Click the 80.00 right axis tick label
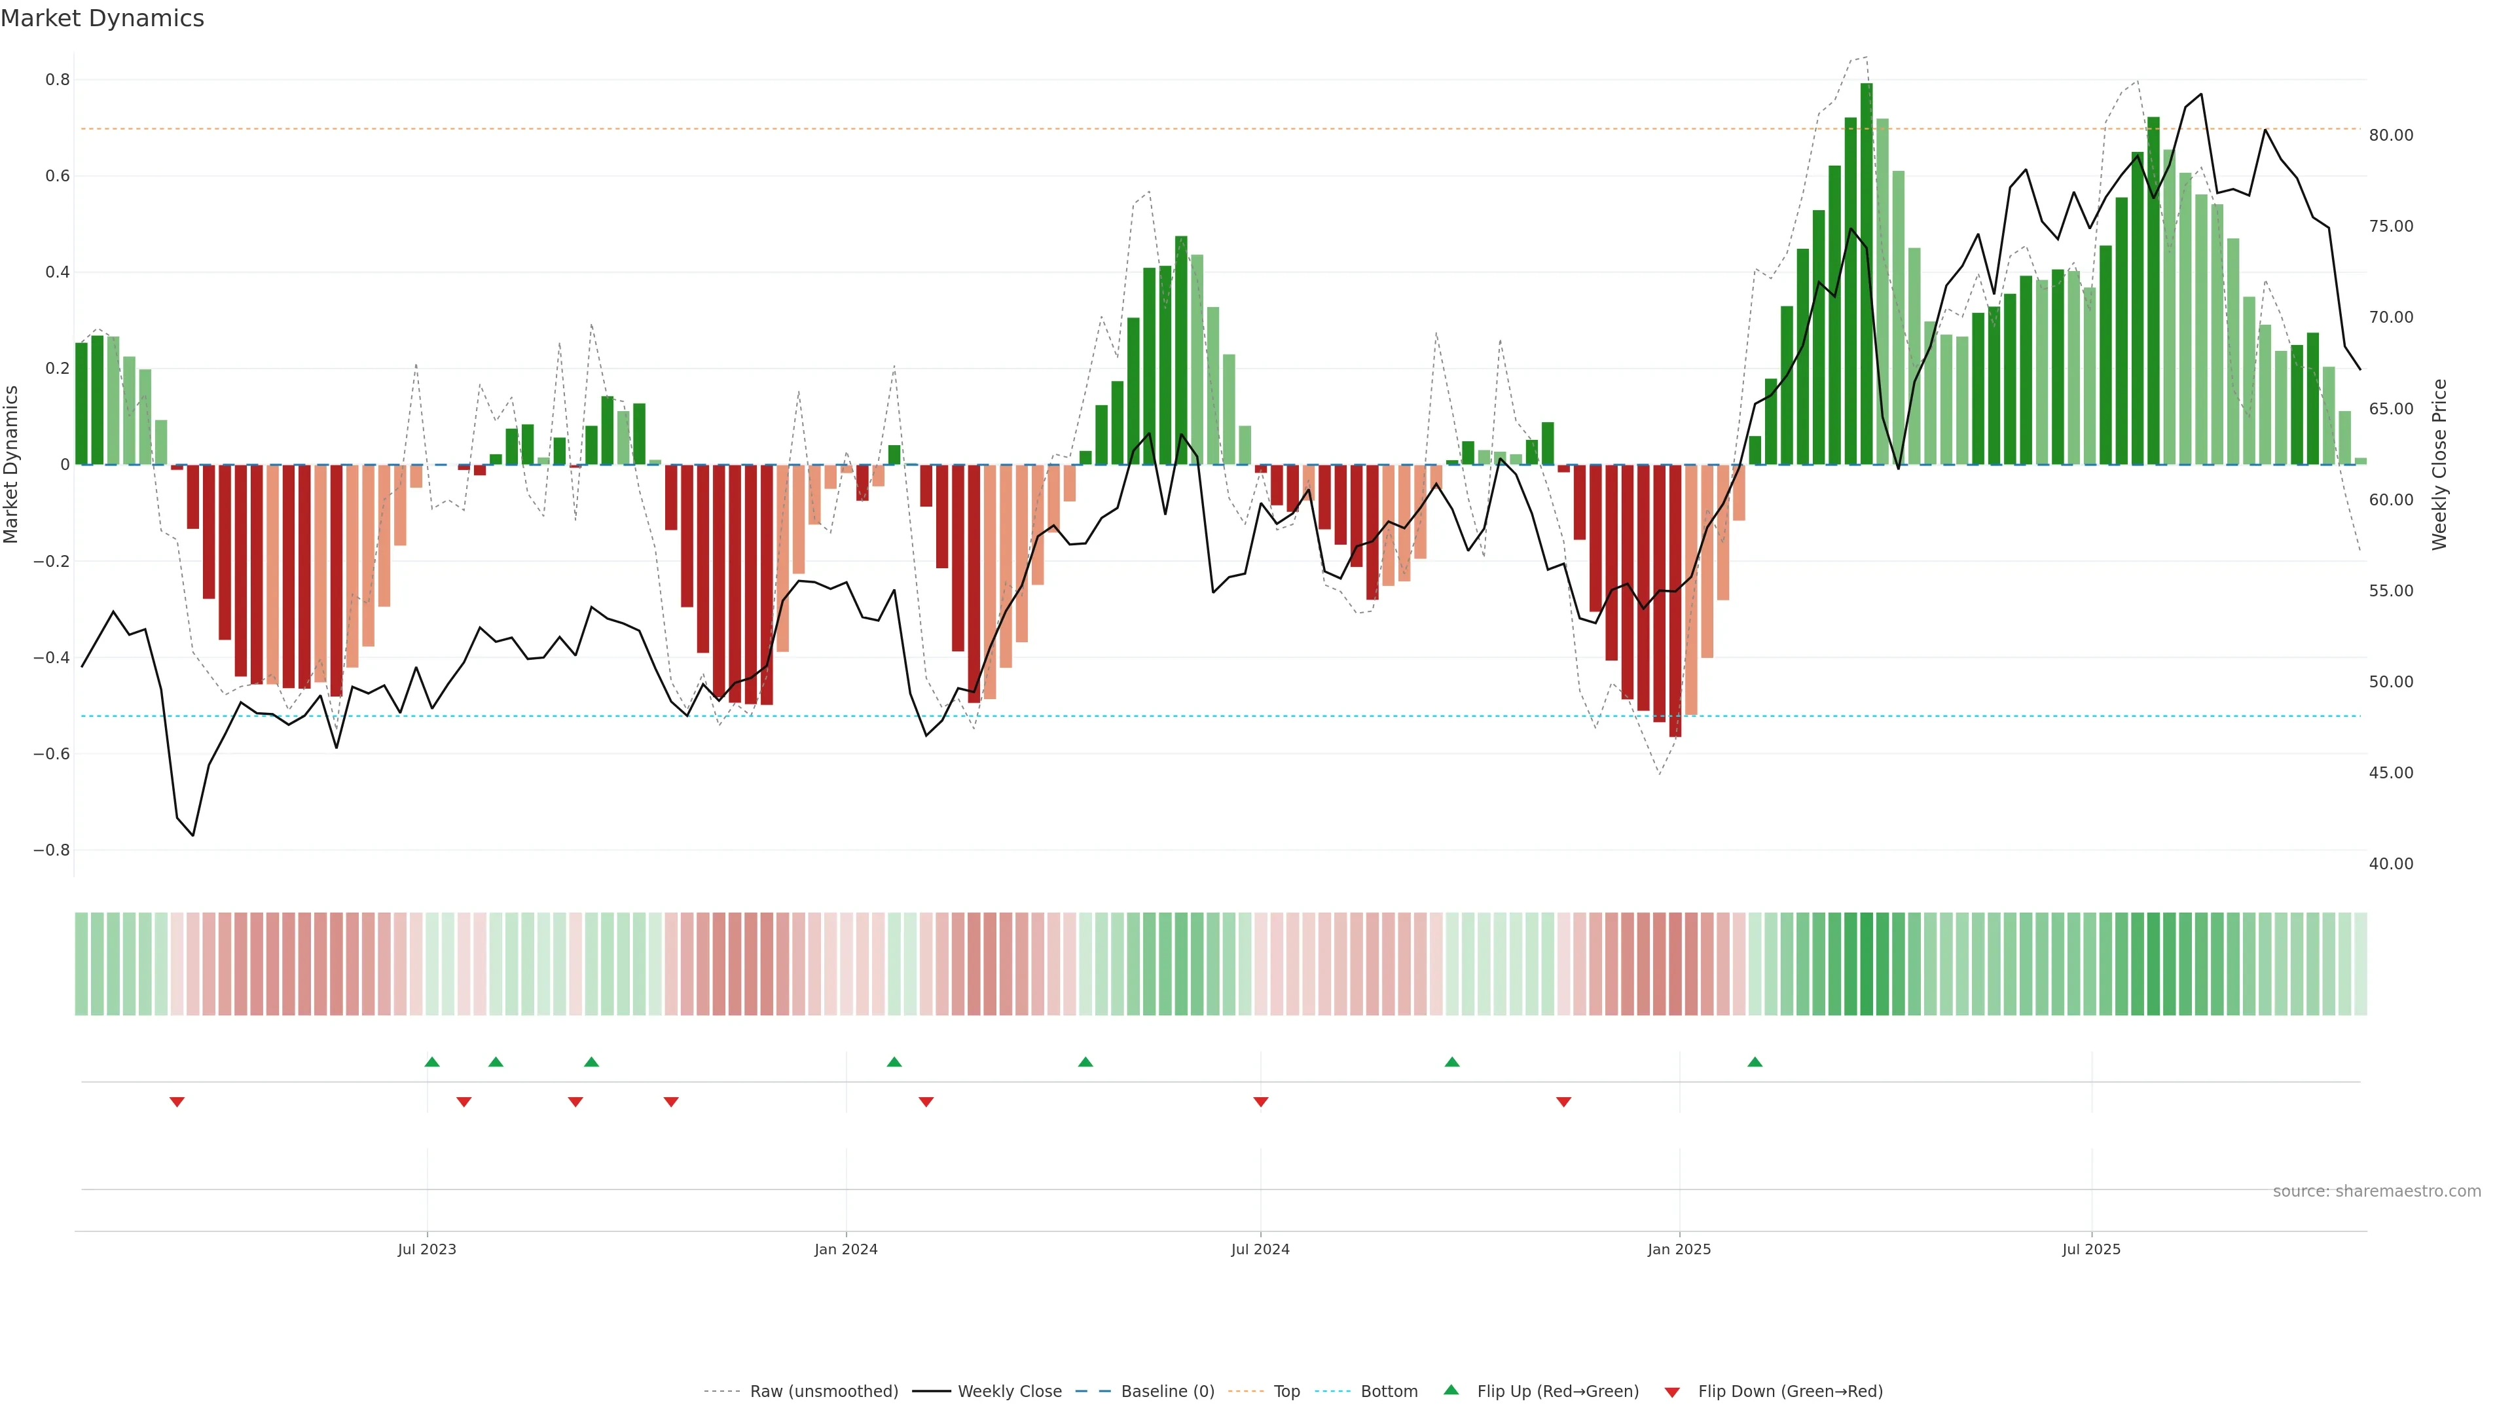Viewport: 2514px width, 1414px height. (2391, 135)
